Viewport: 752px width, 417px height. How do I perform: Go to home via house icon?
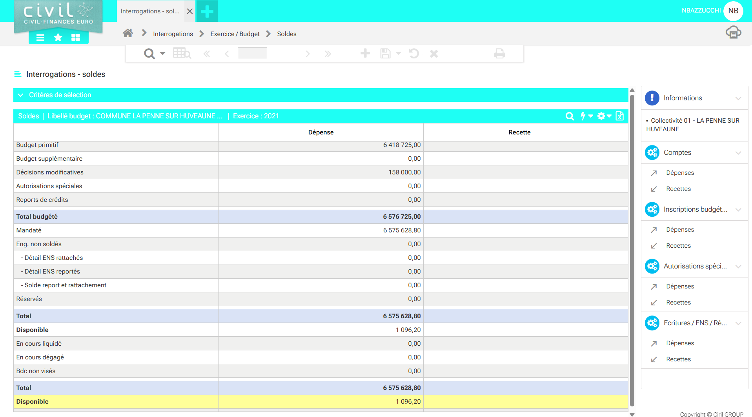(x=128, y=33)
